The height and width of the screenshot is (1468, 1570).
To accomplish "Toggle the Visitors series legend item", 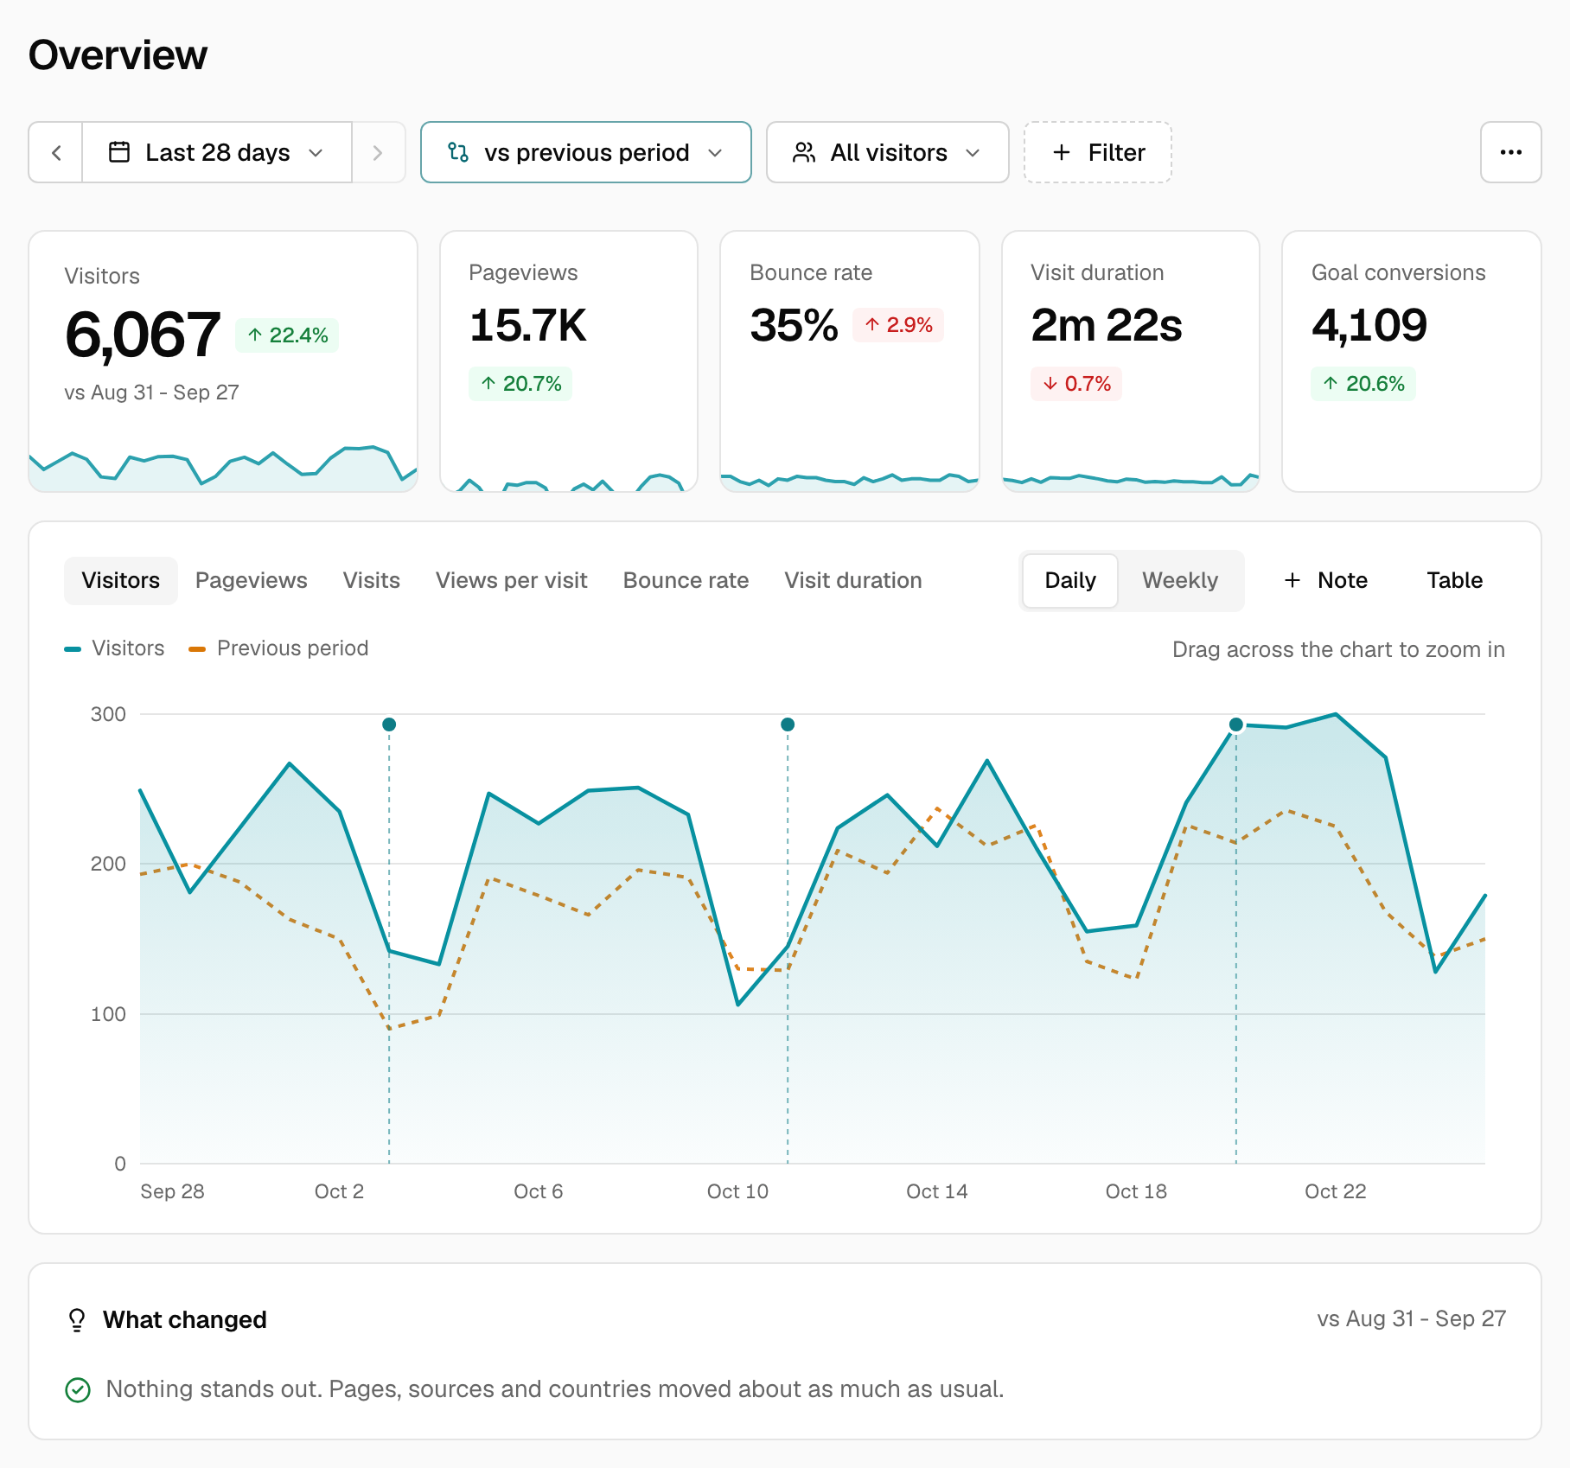I will (114, 648).
